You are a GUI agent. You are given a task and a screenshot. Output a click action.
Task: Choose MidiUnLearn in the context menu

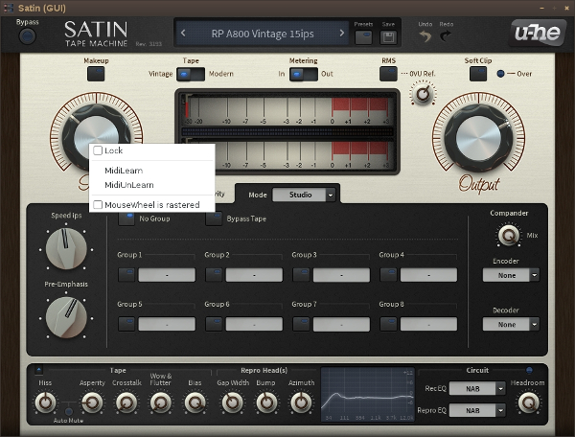[128, 185]
